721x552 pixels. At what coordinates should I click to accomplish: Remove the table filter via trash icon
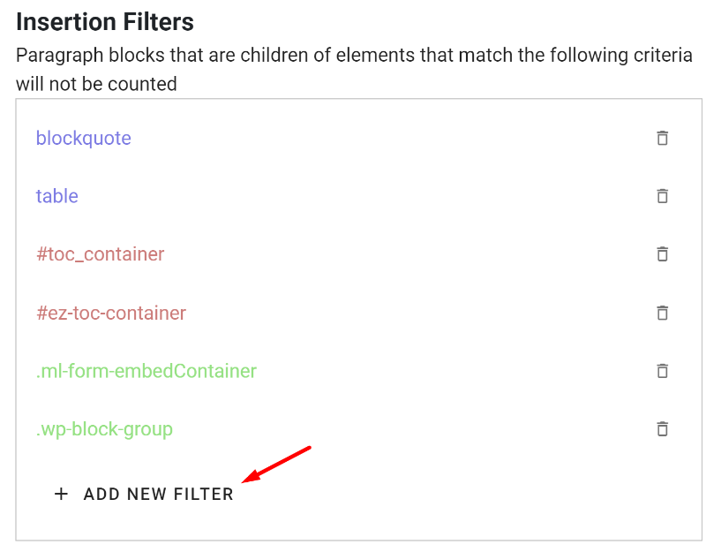pos(662,196)
